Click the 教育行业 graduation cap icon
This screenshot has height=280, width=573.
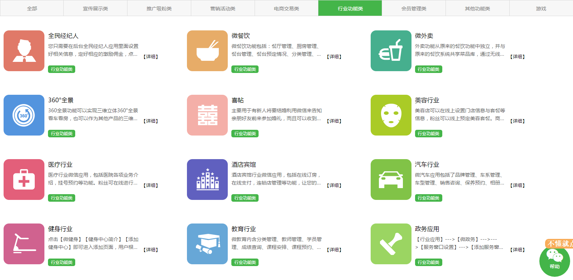pyautogui.click(x=207, y=244)
